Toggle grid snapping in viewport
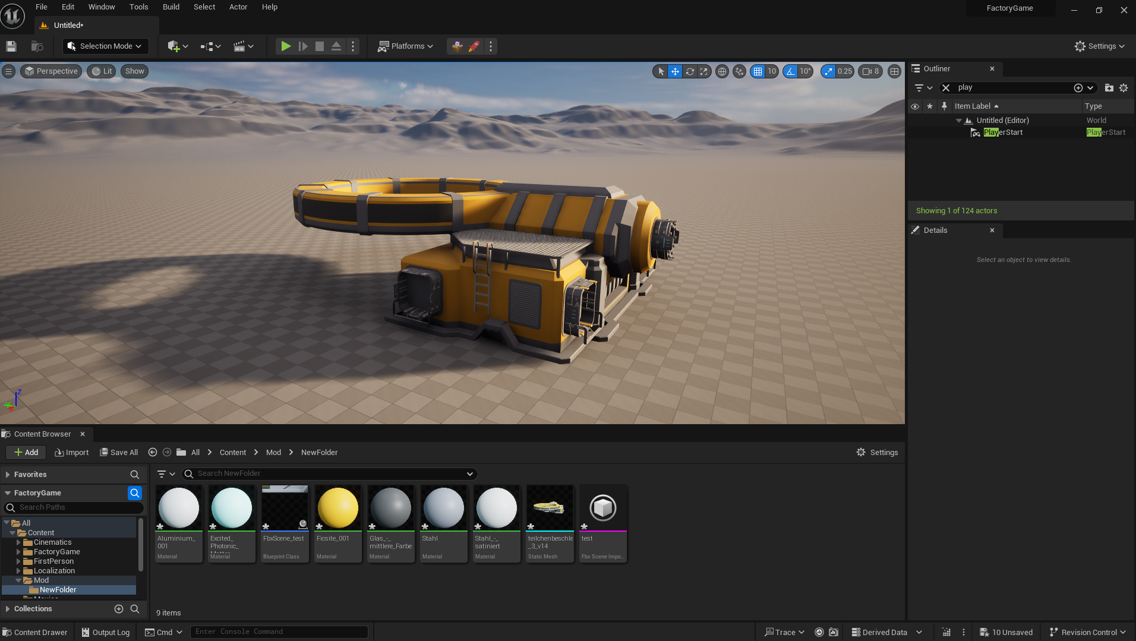Screen dimensions: 1136x641 coord(758,71)
